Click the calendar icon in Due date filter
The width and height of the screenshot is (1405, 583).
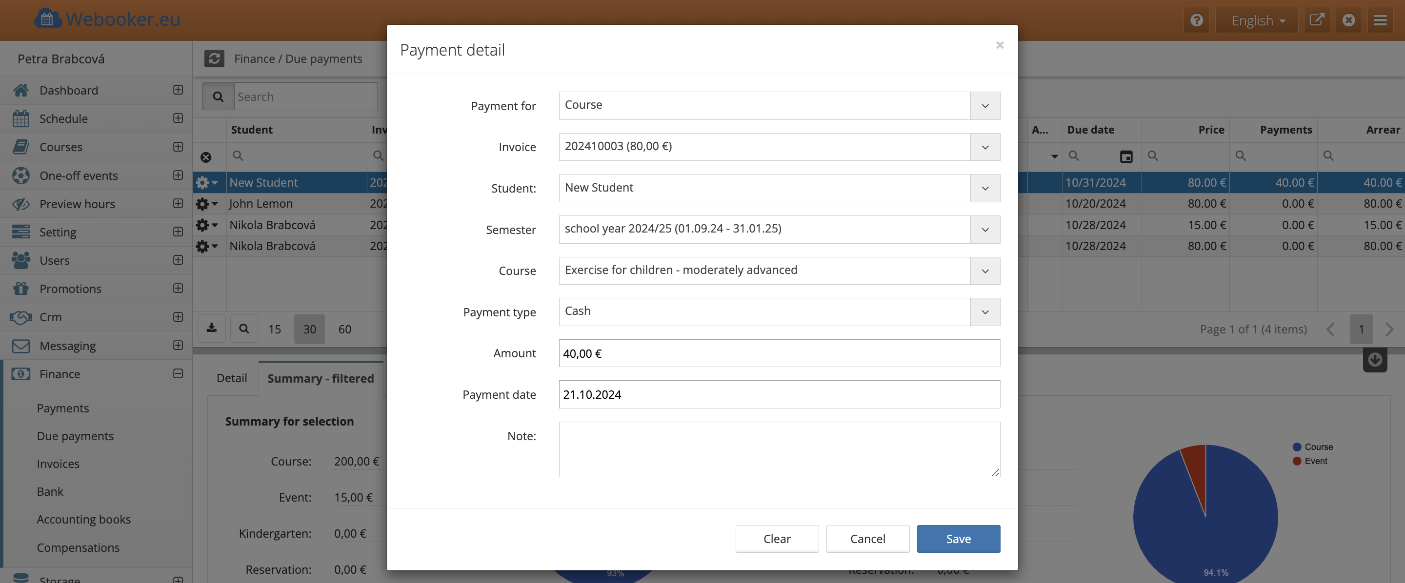click(1126, 156)
